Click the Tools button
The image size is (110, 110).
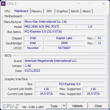point(54,106)
